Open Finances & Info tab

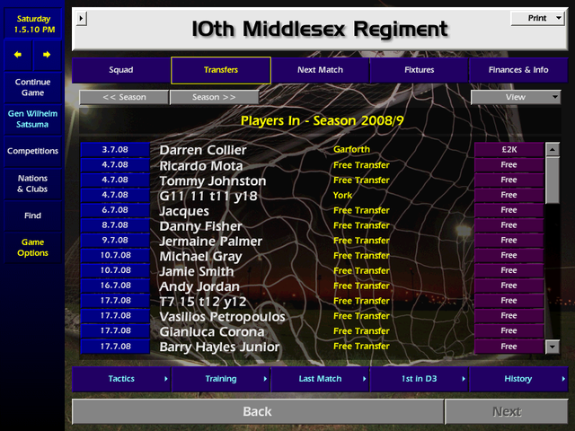click(518, 70)
